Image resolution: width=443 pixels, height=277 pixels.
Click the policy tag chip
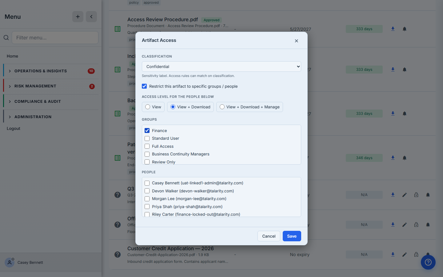pos(134,2)
